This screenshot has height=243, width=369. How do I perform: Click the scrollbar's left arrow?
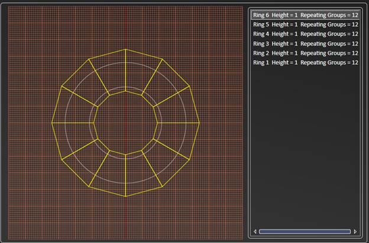[x=254, y=232]
